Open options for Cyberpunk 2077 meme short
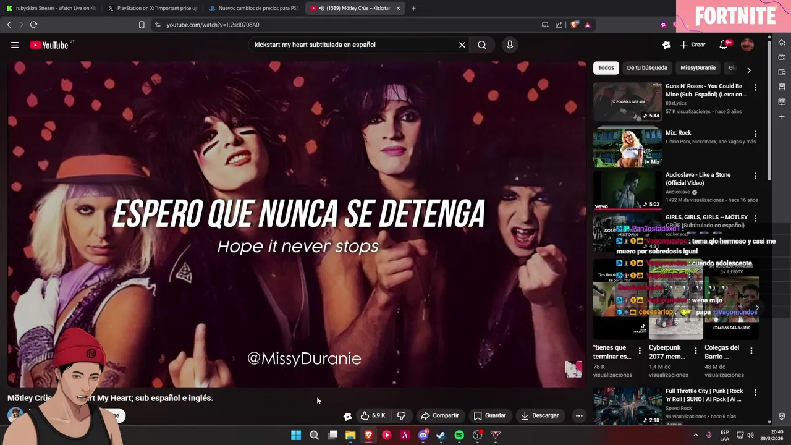The width and height of the screenshot is (791, 445). tap(696, 350)
